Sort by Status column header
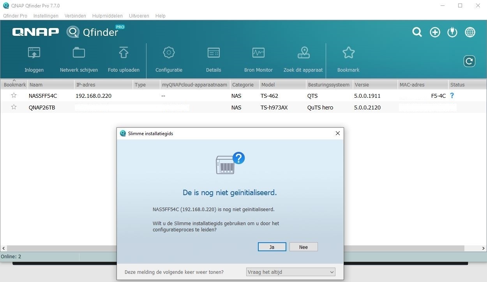Screen dimensions: 487x282 click(x=468, y=85)
